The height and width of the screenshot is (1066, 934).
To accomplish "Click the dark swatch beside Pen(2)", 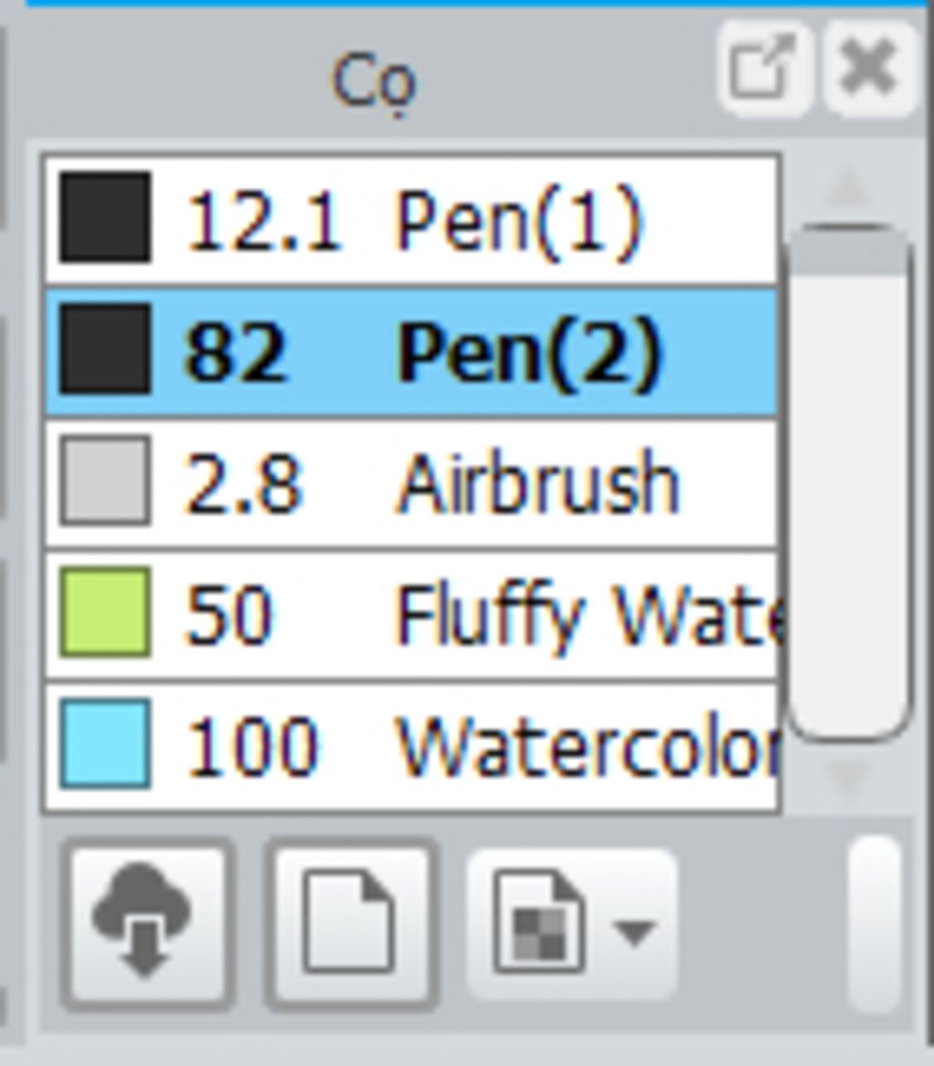I will click(x=105, y=351).
